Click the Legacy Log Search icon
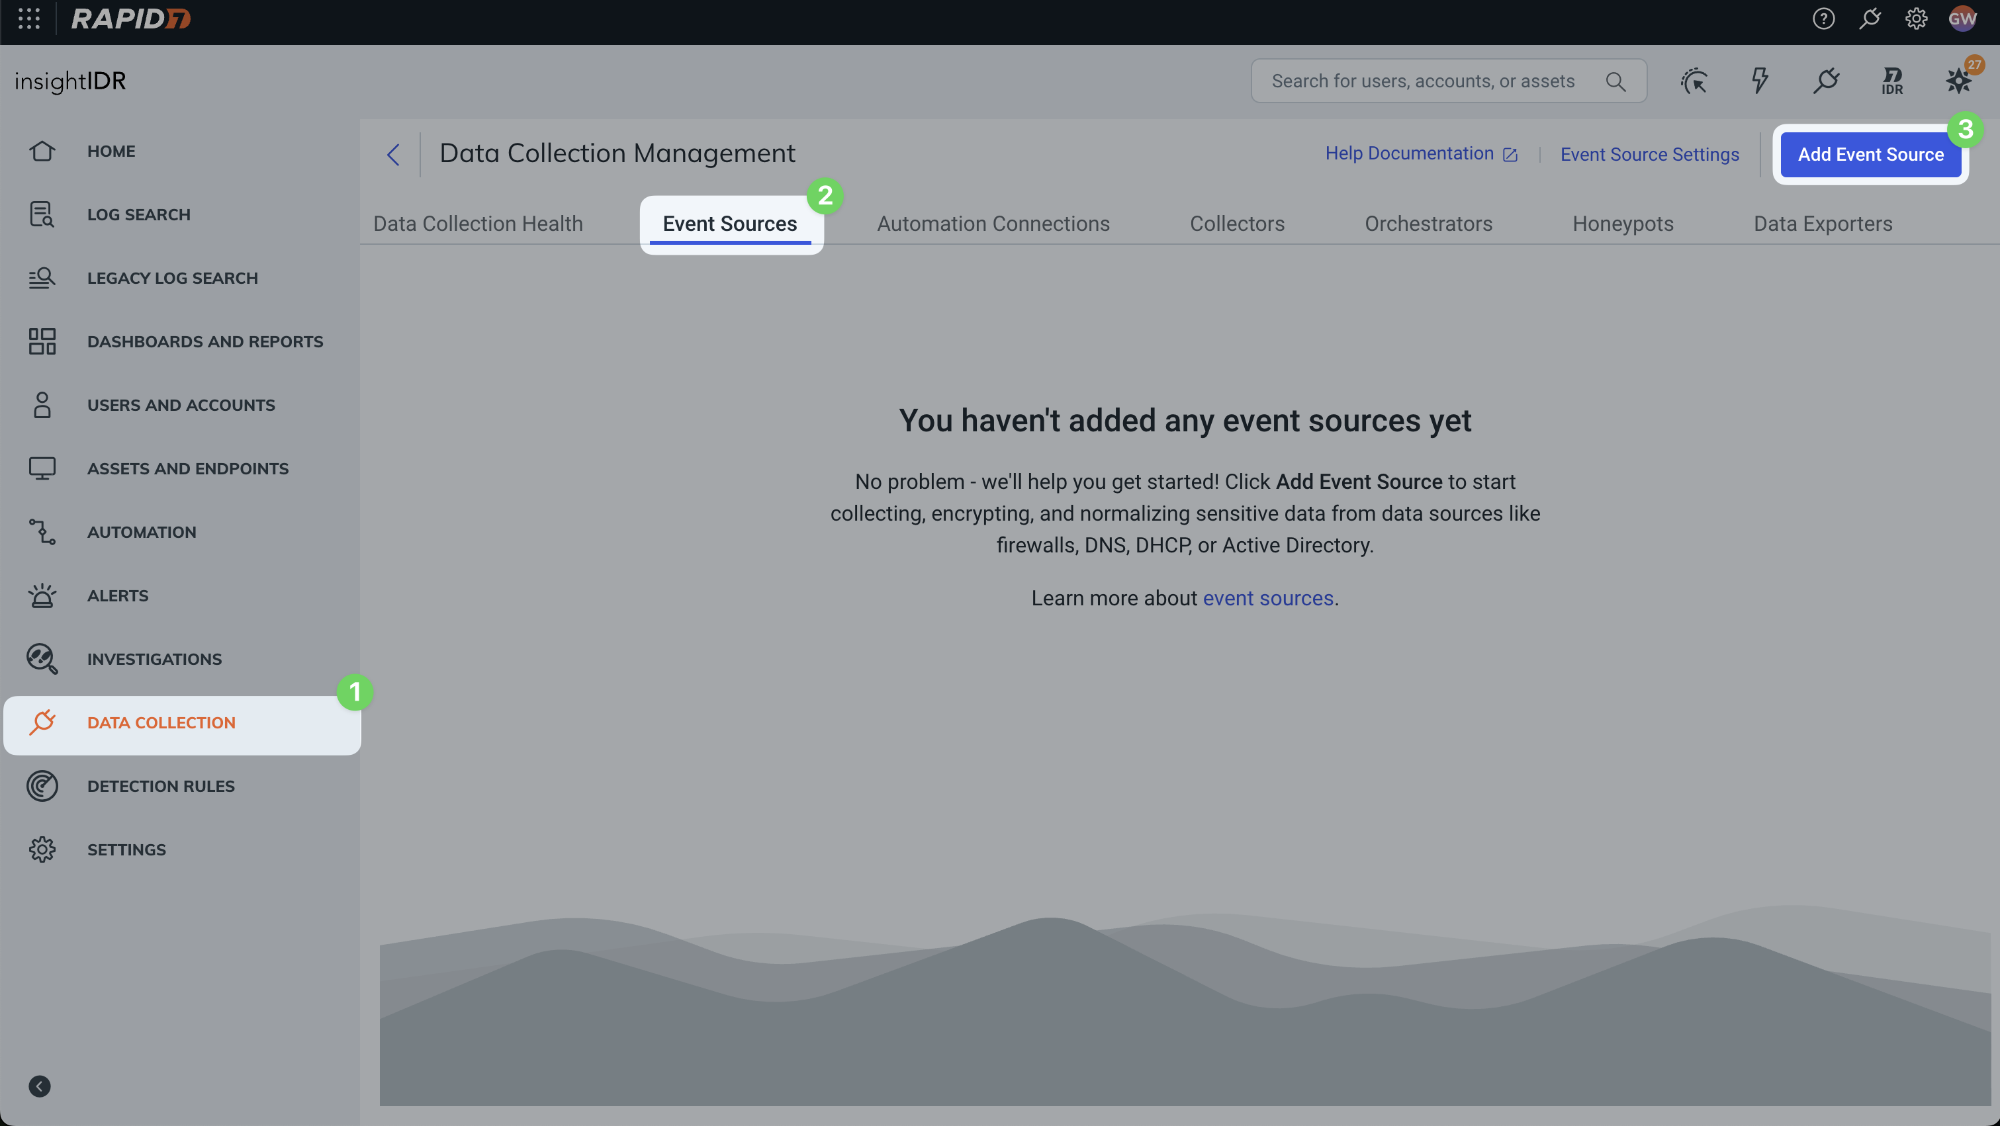 click(42, 278)
